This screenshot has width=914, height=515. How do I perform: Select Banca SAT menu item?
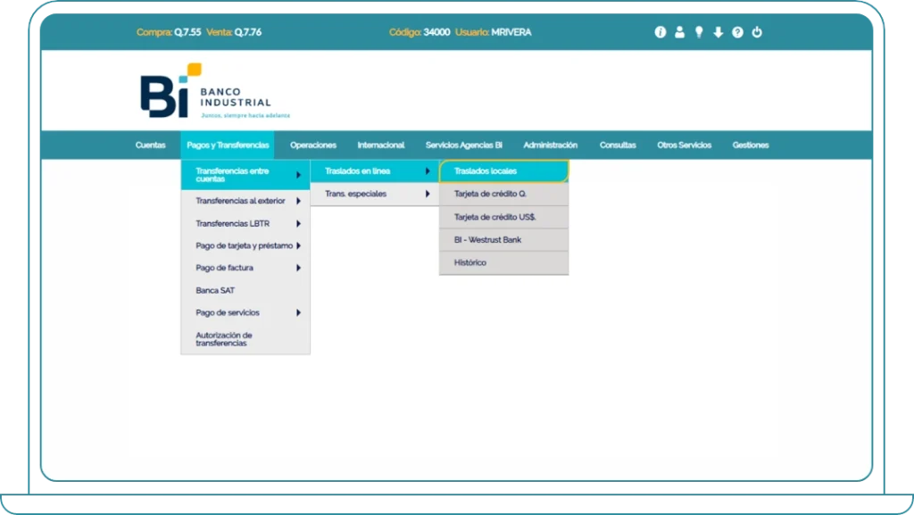pyautogui.click(x=245, y=290)
